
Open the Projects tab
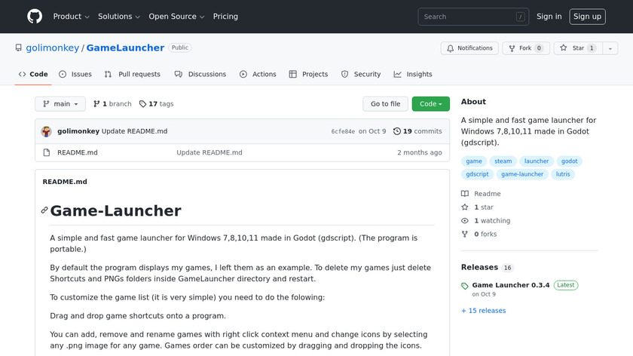pyautogui.click(x=308, y=75)
